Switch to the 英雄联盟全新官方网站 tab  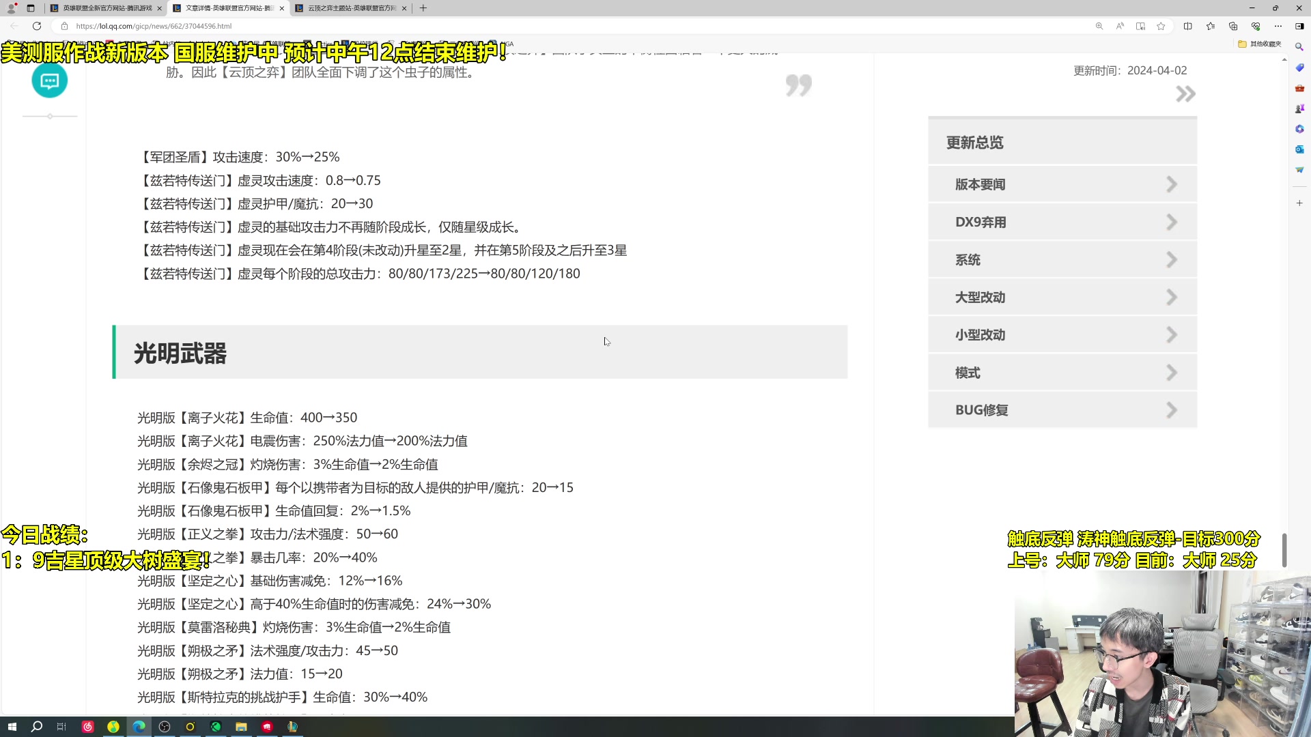click(x=107, y=8)
